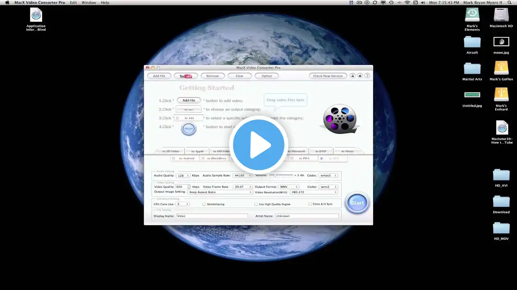Click the home icon in the toolbar
Screen dimensions: 517x290
pyautogui.click(x=360, y=76)
